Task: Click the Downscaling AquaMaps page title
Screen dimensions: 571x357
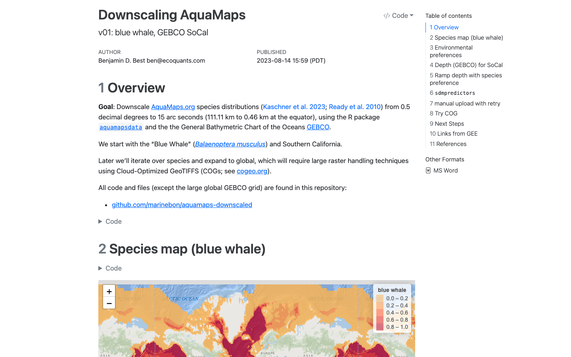Action: pyautogui.click(x=172, y=15)
